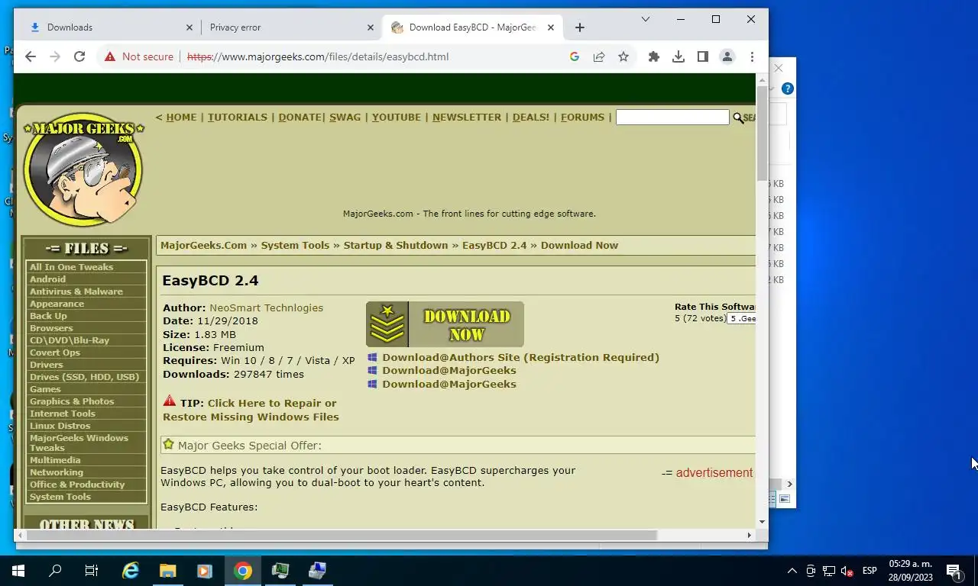The height and width of the screenshot is (586, 978).
Task: Open Browsers category in Files list
Action: [51, 328]
